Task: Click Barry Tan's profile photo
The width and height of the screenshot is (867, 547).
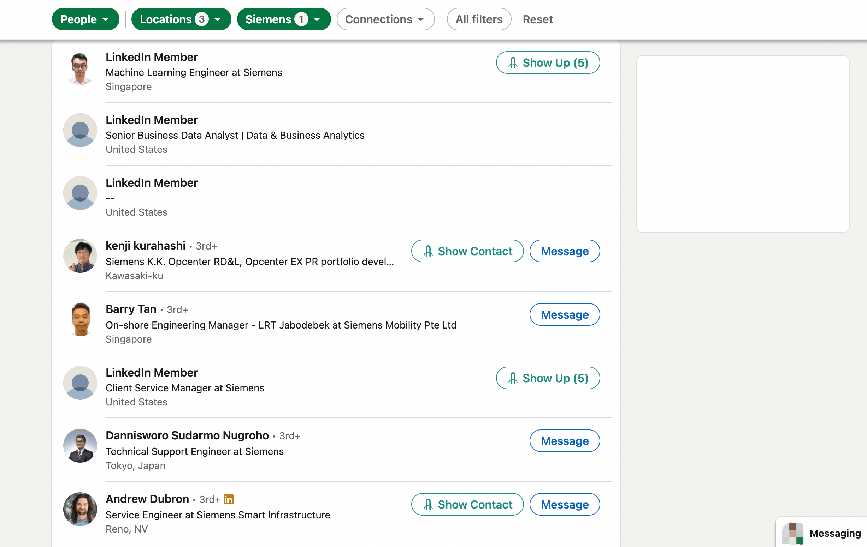Action: (80, 319)
